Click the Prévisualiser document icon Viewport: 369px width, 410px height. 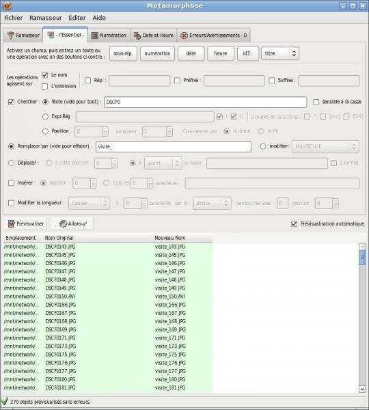tap(11, 224)
